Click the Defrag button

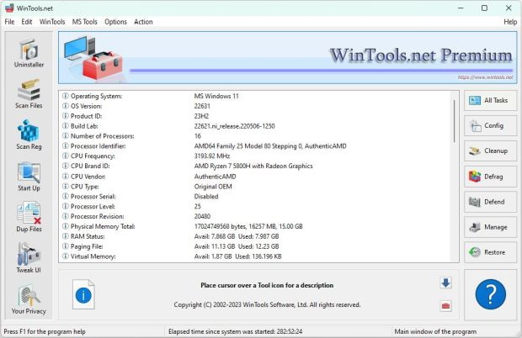pos(490,177)
